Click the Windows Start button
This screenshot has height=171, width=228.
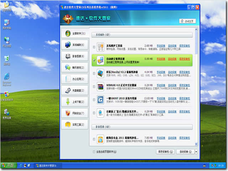click(x=9, y=165)
